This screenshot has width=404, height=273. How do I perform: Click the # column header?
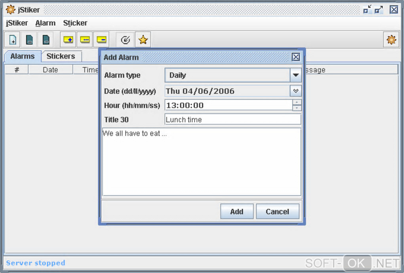point(17,70)
